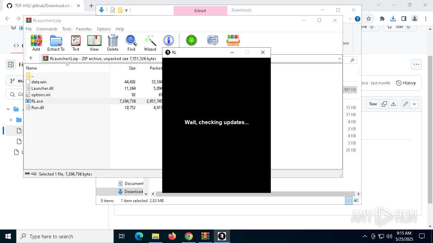
Task: Click the taskbar search box
Action: coord(65,236)
